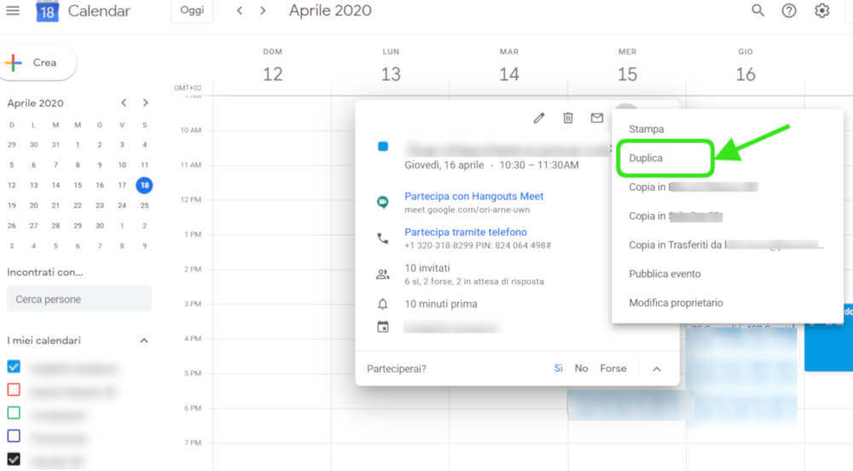The image size is (853, 471).
Task: Select day 21 in mini calendar
Action: click(55, 206)
